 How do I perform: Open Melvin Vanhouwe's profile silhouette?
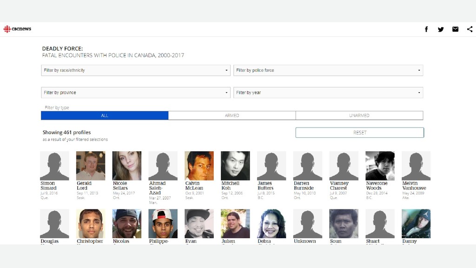pyautogui.click(x=416, y=166)
